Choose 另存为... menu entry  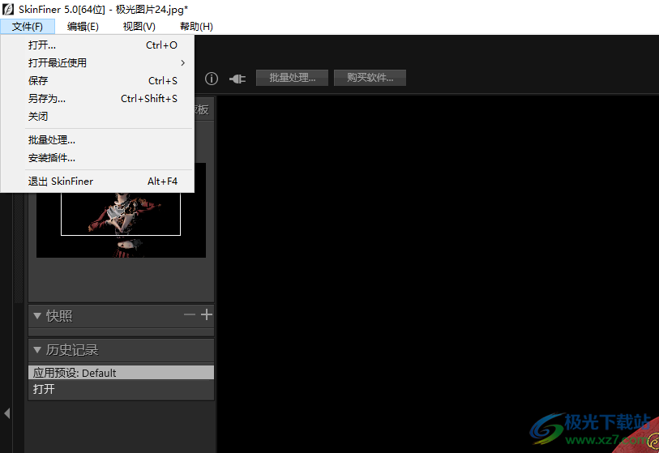(97, 99)
